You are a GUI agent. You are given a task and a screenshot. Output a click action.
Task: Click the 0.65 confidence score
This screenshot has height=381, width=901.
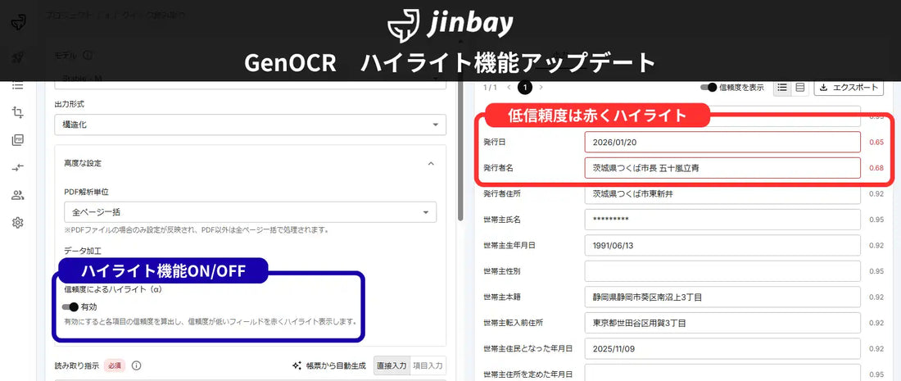click(876, 142)
